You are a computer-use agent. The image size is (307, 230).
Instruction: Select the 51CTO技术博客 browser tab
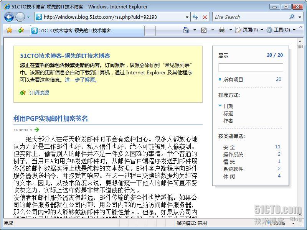(x=87, y=31)
